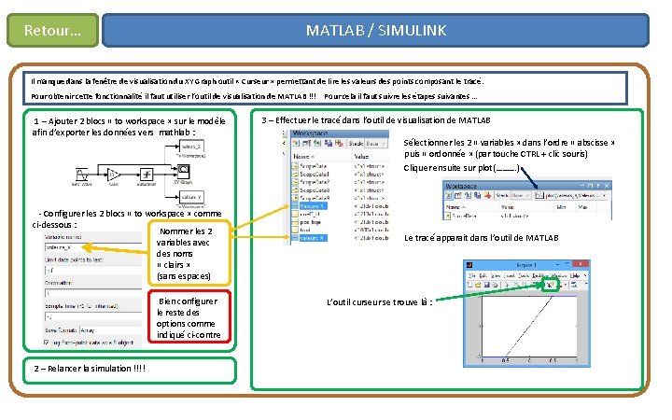Click Open variable icon in variable-list Workspace toolbar
Image resolution: width=672 pixels, height=420 pixels.
pyautogui.click(x=306, y=143)
